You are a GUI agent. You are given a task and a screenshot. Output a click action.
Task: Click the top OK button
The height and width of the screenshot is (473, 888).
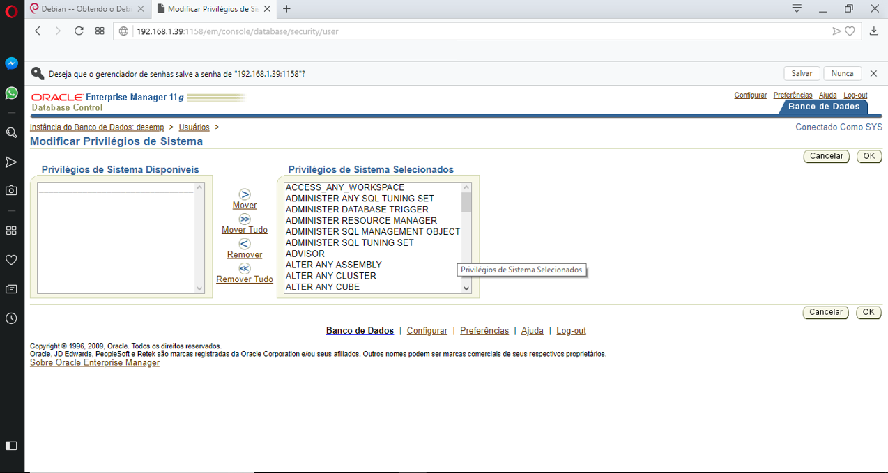pos(868,156)
